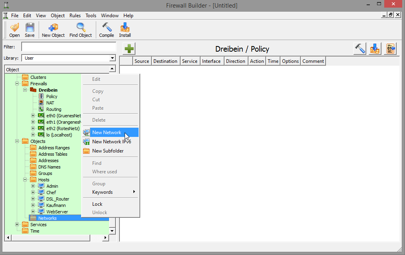Click the install icon above policy table
This screenshot has height=255, width=405.
tap(375, 49)
